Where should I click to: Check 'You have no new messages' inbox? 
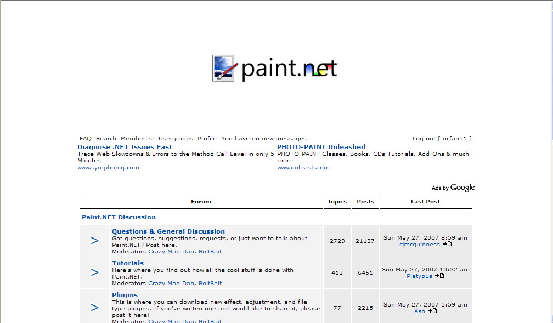click(264, 139)
